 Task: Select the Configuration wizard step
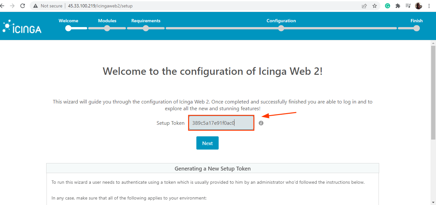click(x=281, y=28)
